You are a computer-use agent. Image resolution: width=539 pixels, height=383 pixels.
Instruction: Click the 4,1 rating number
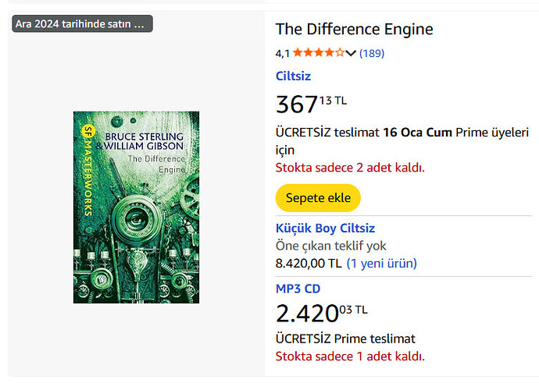click(283, 54)
